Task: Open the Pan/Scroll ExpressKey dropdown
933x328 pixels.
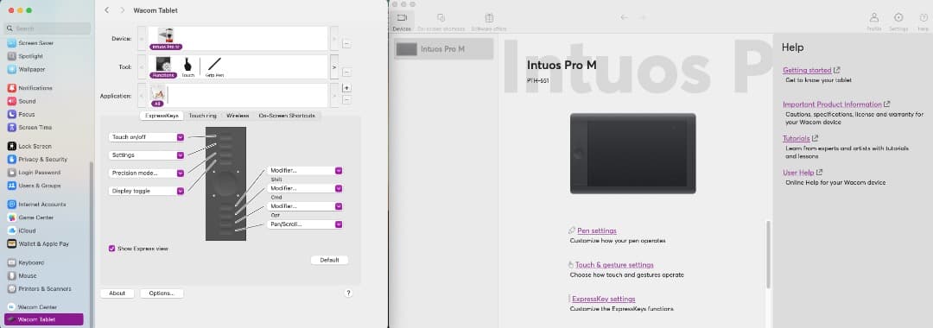Action: click(x=305, y=224)
